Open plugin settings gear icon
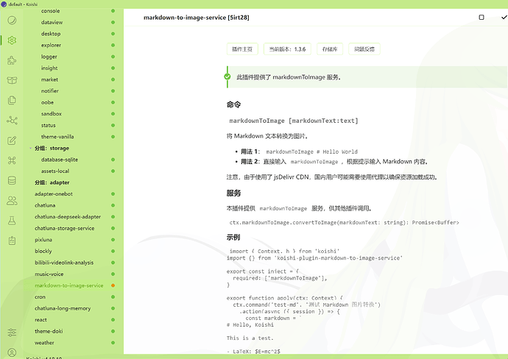This screenshot has width=508, height=359. click(x=12, y=40)
